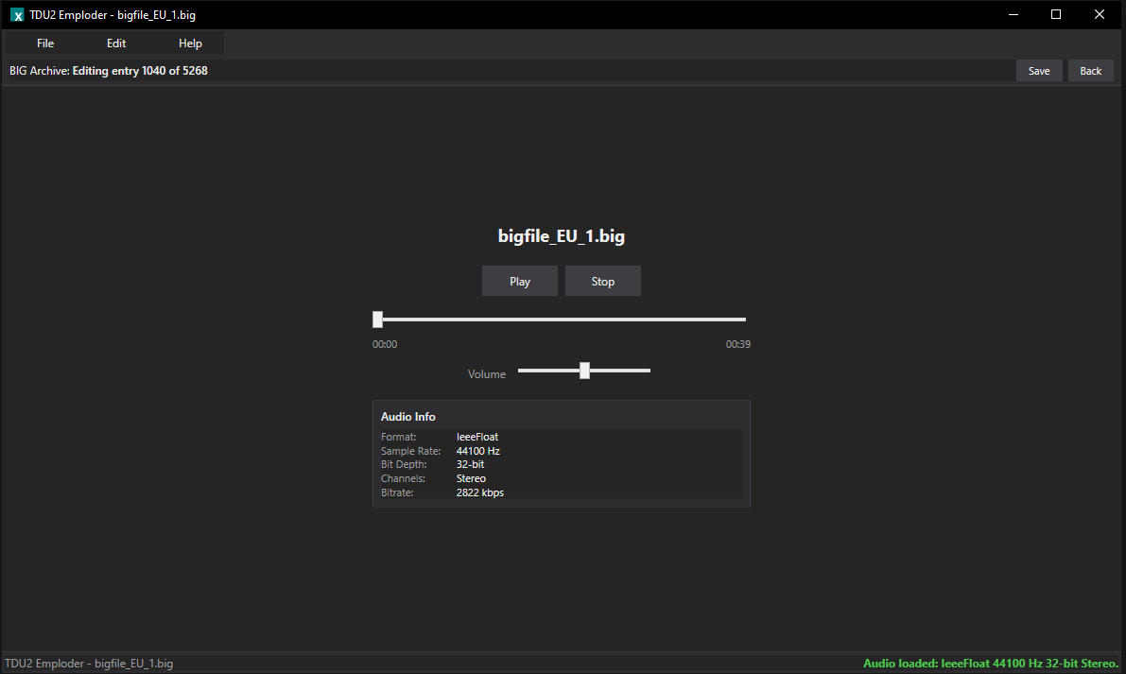Screen dimensions: 1126x674
Task: Click the Save button
Action: 1039,70
